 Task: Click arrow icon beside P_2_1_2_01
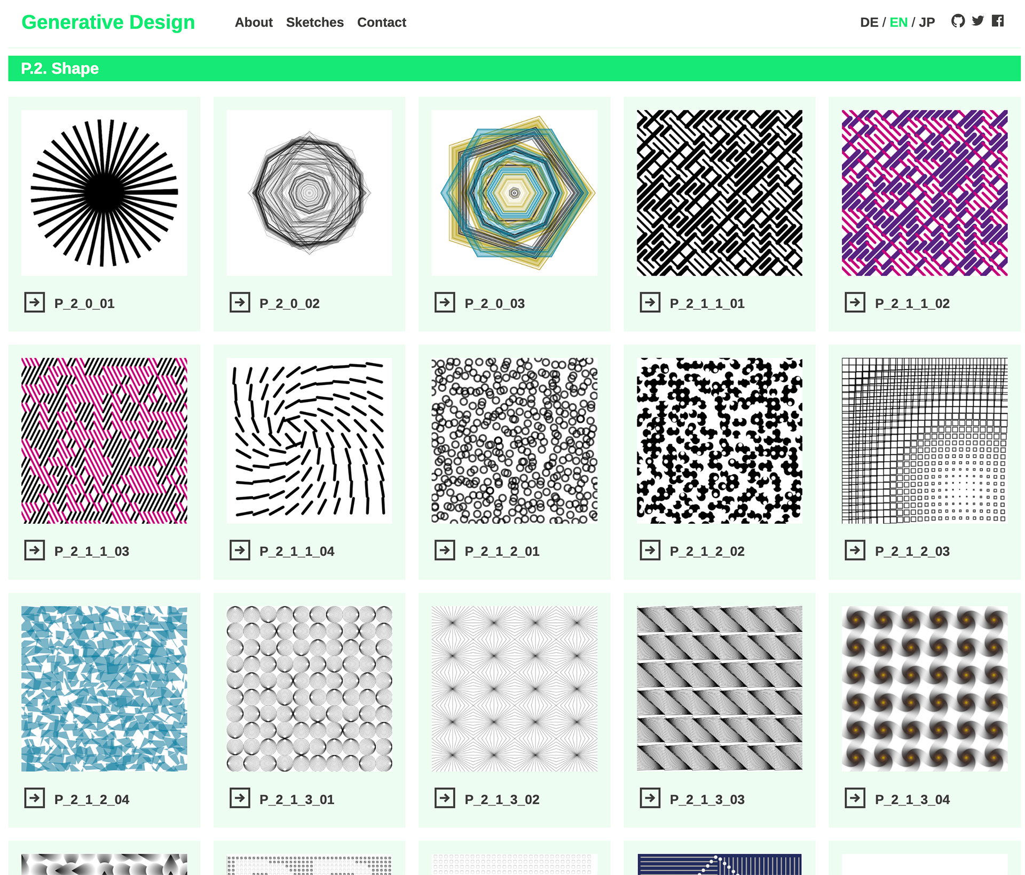[445, 550]
